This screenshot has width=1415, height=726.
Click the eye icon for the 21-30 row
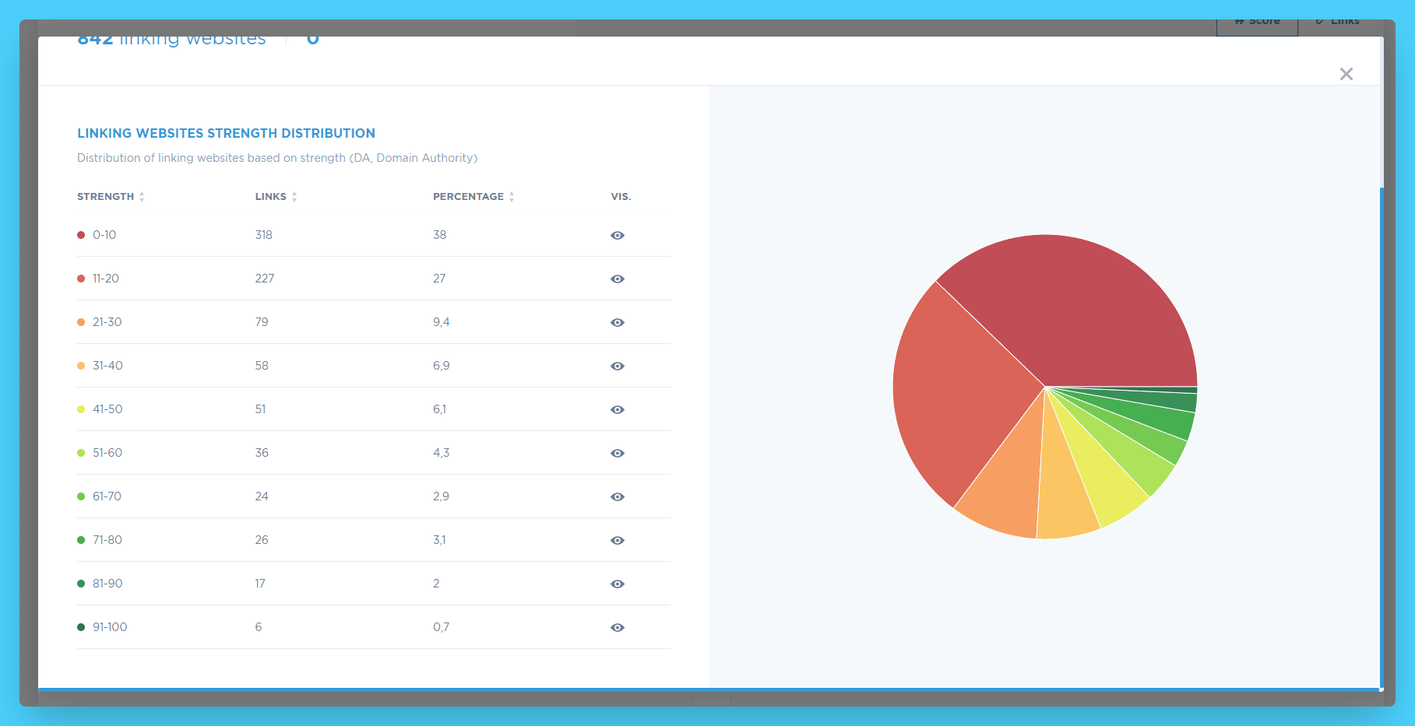pos(617,322)
